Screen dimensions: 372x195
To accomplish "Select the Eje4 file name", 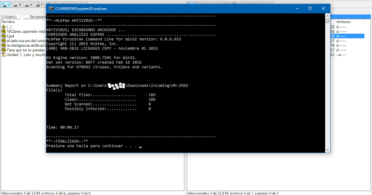I will [x=11, y=36].
